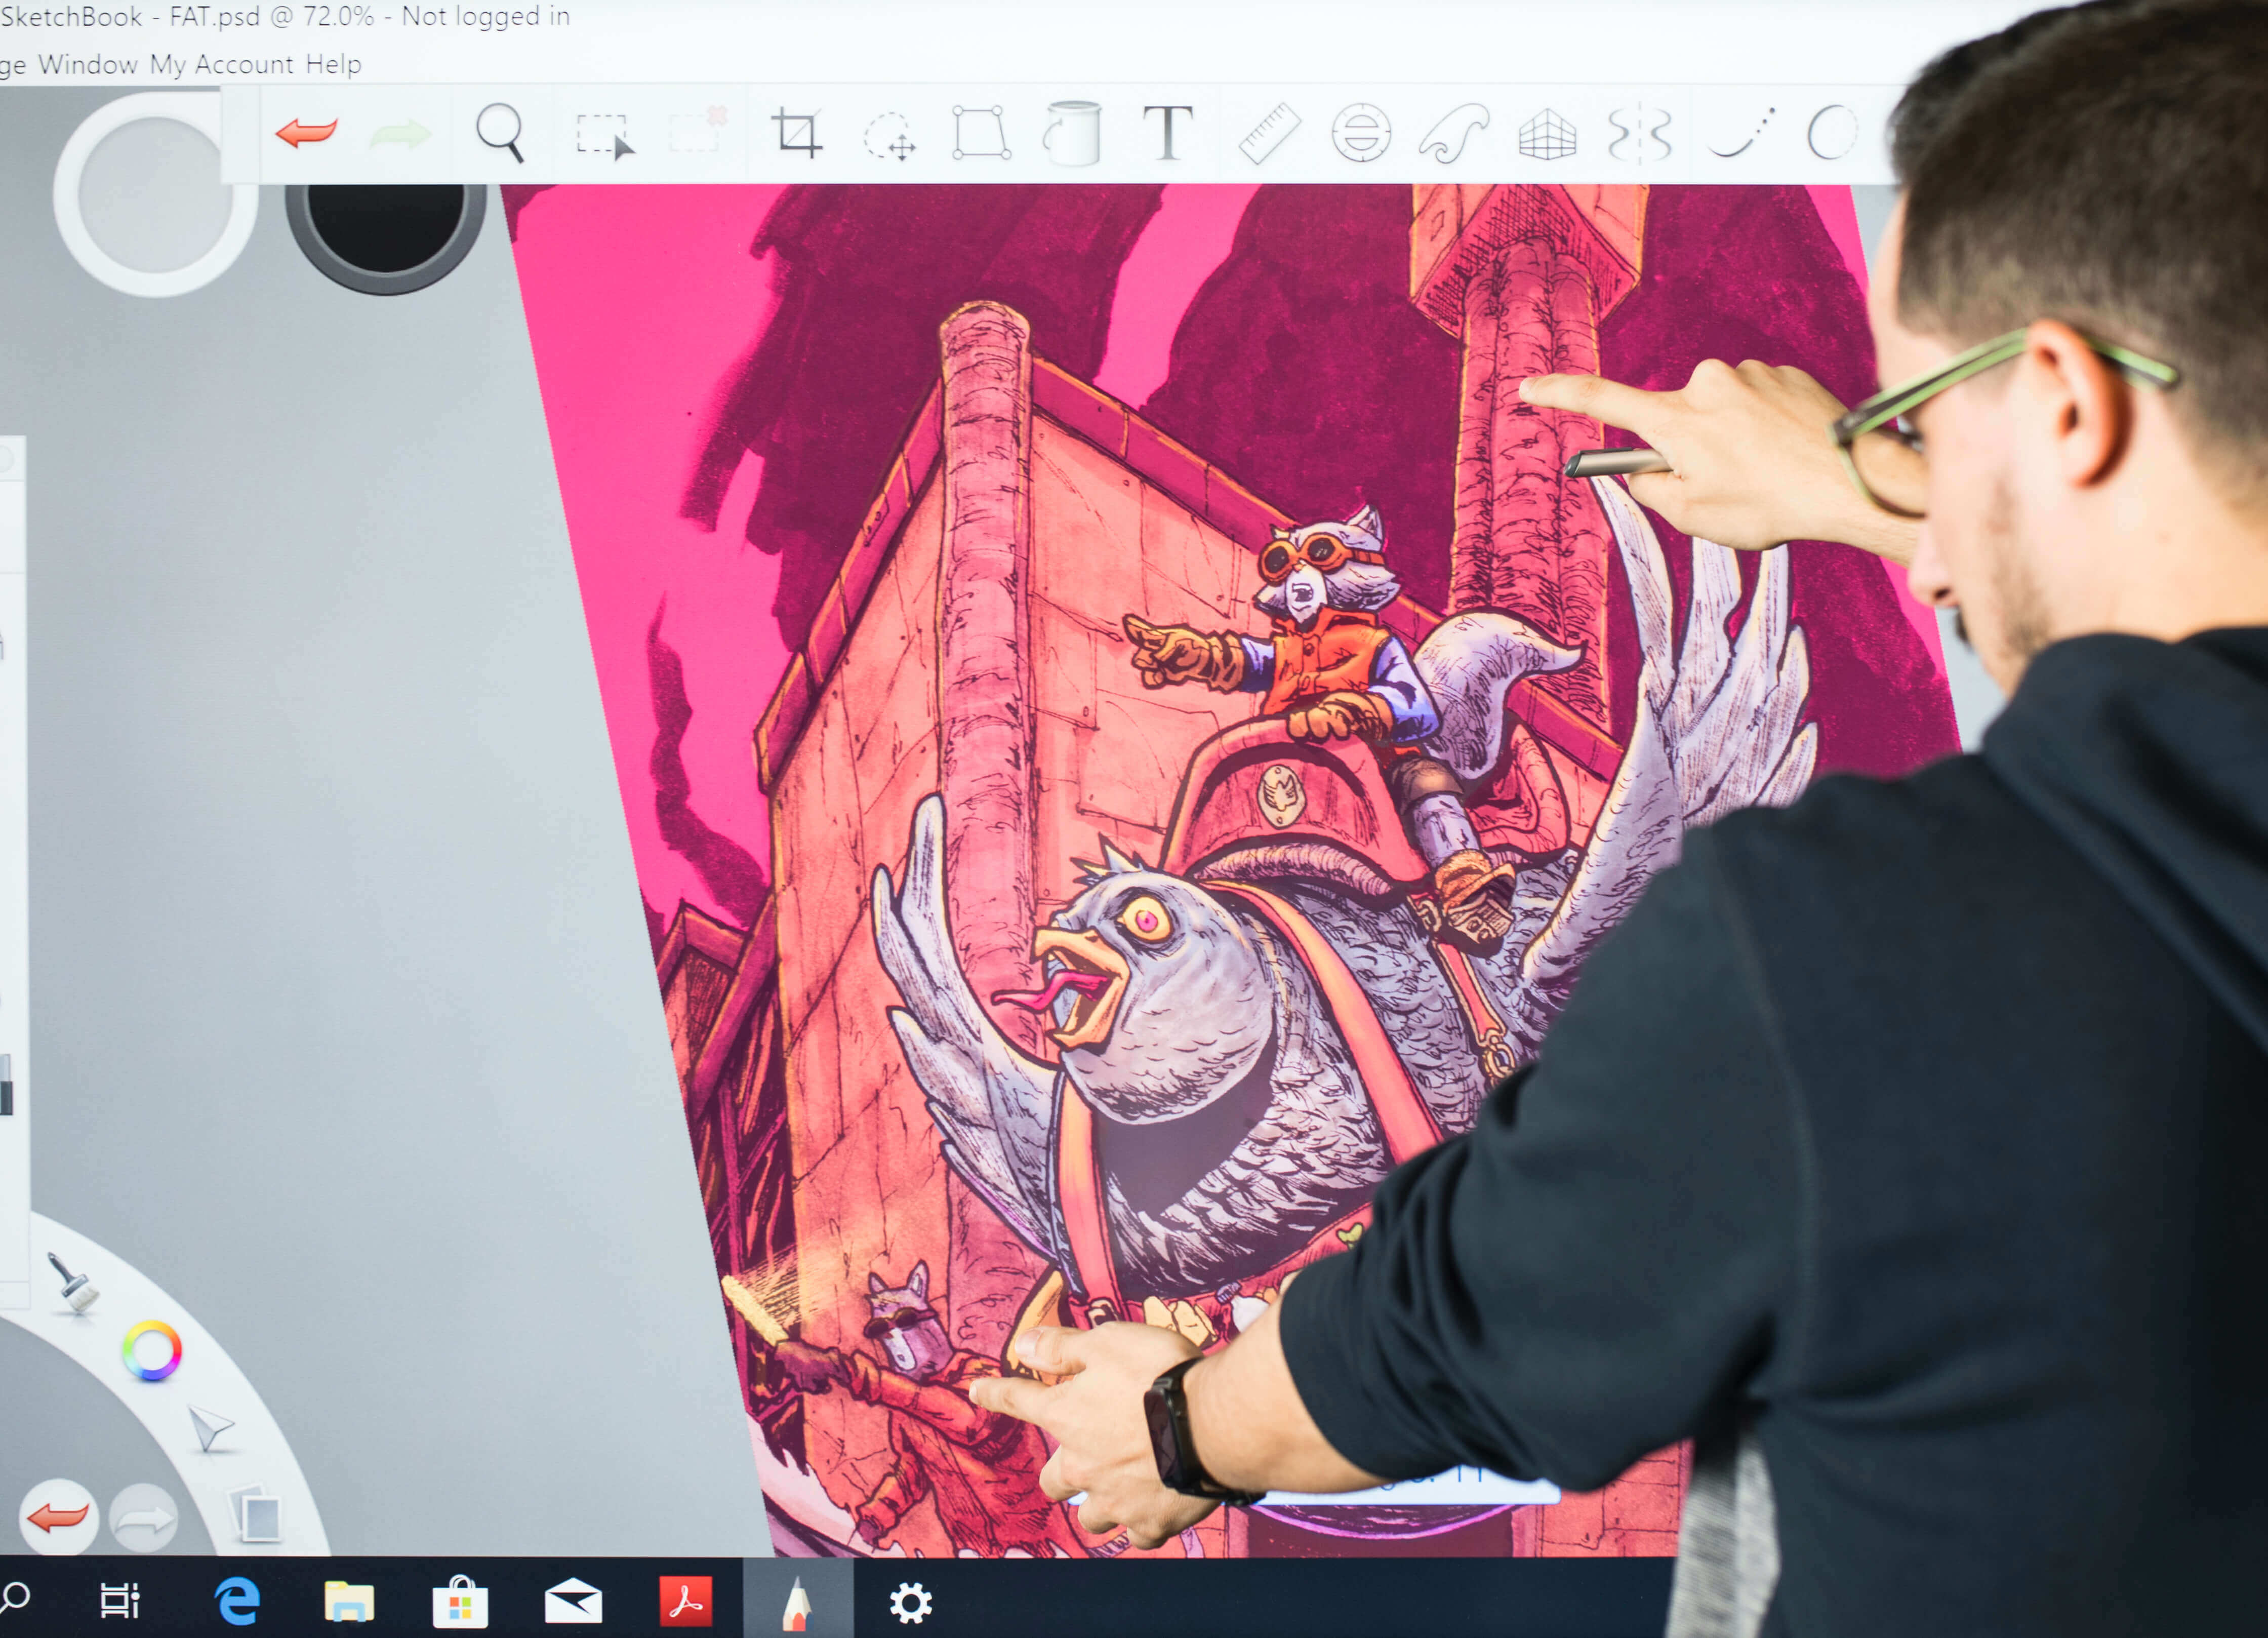Screen dimensions: 2268x1638
Task: Open the Window menu
Action: tap(88, 65)
